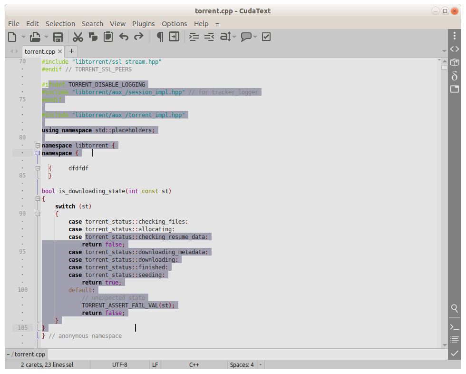
Task: Open sidebar three-dots menu icon
Action: 455,36
